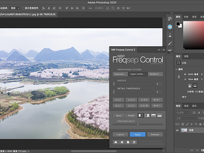
Task: Switch to the Paths tab
Action: click(x=194, y=106)
